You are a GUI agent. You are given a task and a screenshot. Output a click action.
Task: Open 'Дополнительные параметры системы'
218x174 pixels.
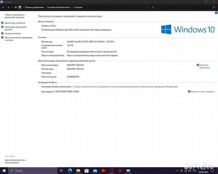pos(19,39)
